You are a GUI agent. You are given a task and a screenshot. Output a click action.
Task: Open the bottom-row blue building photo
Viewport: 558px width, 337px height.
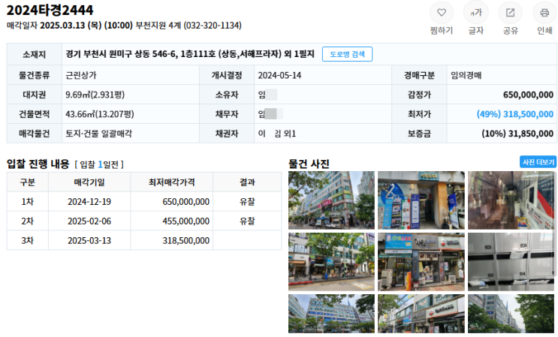(x=331, y=314)
